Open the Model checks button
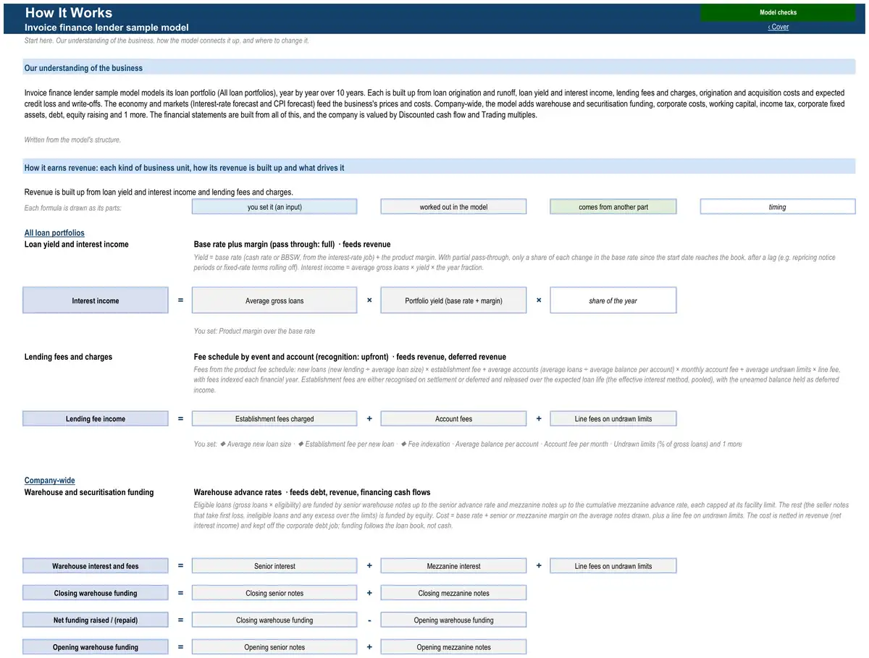869x658 pixels. [778, 12]
